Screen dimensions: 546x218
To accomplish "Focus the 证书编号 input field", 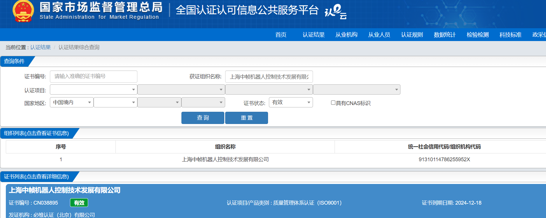I will (94, 77).
